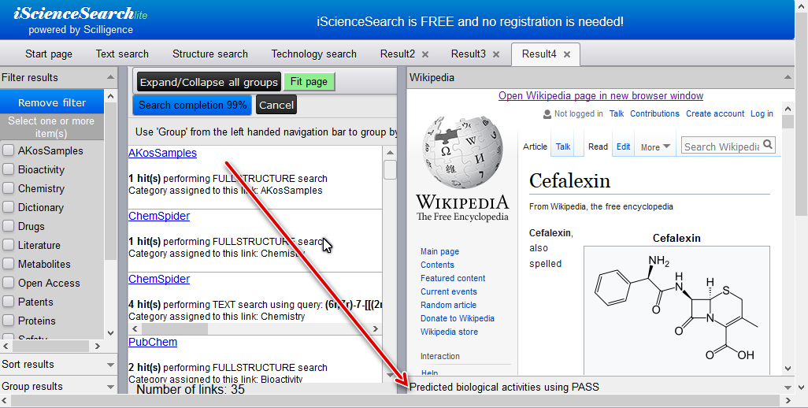Expand the Sort results panel
808x408 pixels.
(110, 365)
